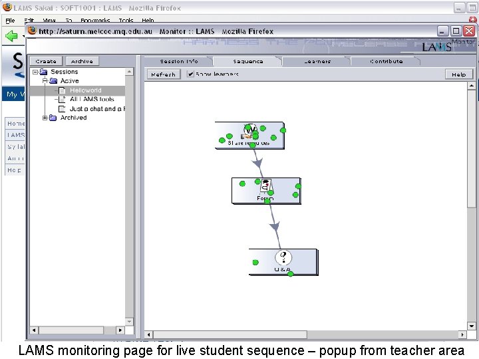Click the learner dot left of Q&A
This screenshot has width=479, height=359.
pyautogui.click(x=255, y=262)
